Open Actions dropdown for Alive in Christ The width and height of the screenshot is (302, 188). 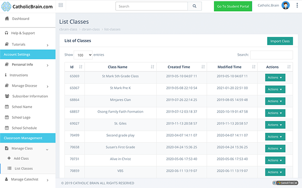click(275, 160)
